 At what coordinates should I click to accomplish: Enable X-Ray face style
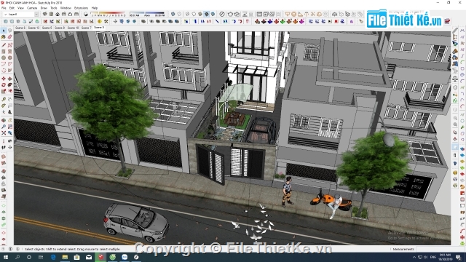[173, 14]
